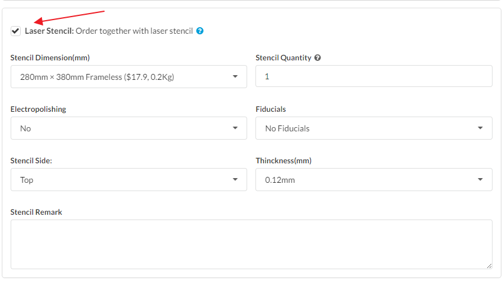
Task: Click the question mark icon next to Stencil Quantity
Action: click(318, 58)
